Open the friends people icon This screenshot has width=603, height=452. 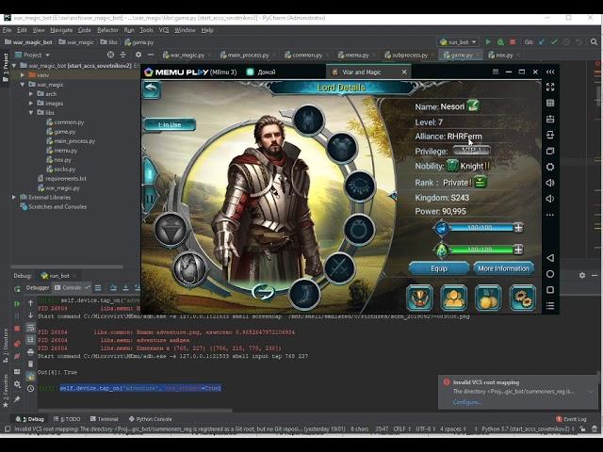454,298
